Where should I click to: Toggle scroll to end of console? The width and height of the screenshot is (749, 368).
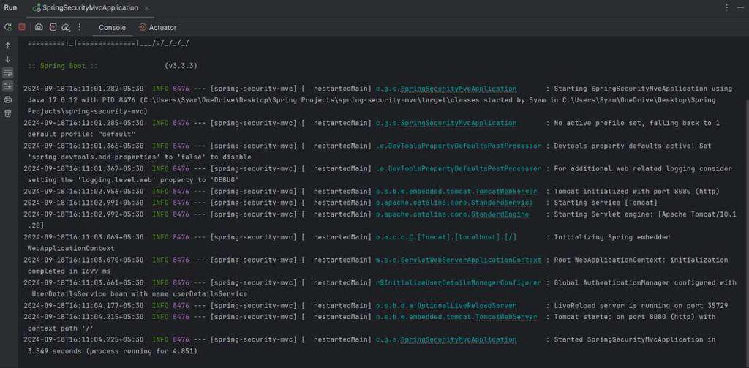(8, 86)
